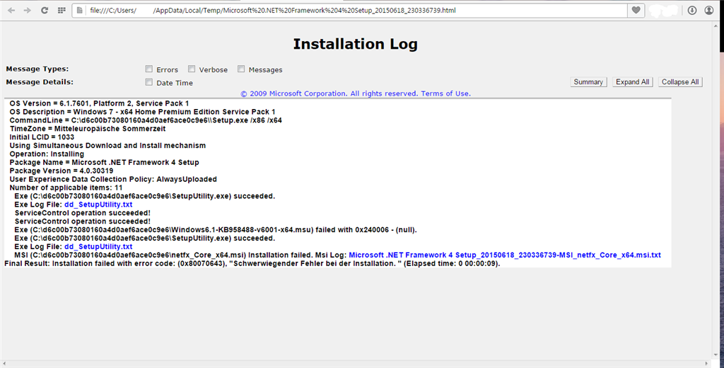Click the 'User Experience Data Collection Policy' line
This screenshot has height=368, width=724.
[x=113, y=179]
